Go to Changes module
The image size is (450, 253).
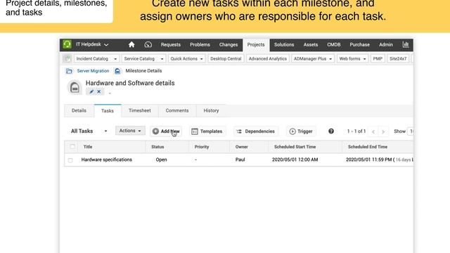coord(228,44)
